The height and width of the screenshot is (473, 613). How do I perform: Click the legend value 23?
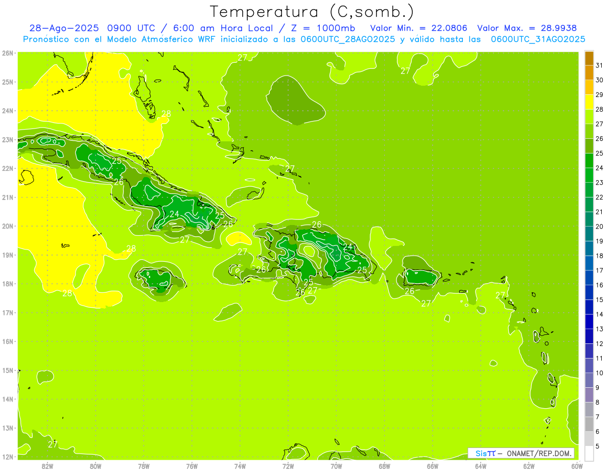599,183
